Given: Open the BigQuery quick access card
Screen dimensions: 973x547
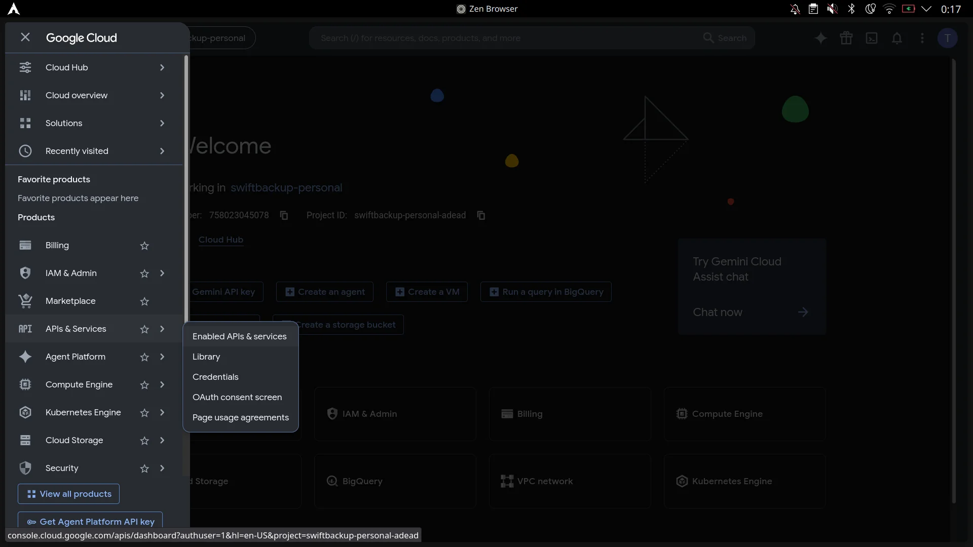Looking at the screenshot, I should point(395,481).
